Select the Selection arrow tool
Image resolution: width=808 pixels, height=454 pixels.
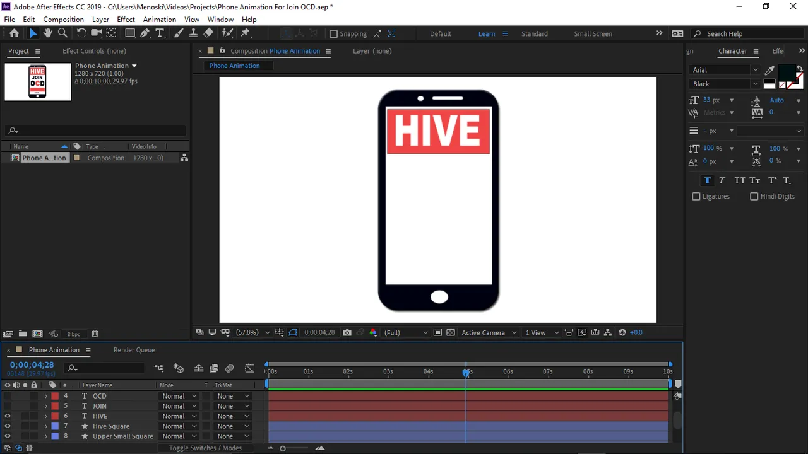pyautogui.click(x=33, y=33)
